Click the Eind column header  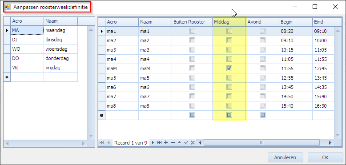coord(327,22)
